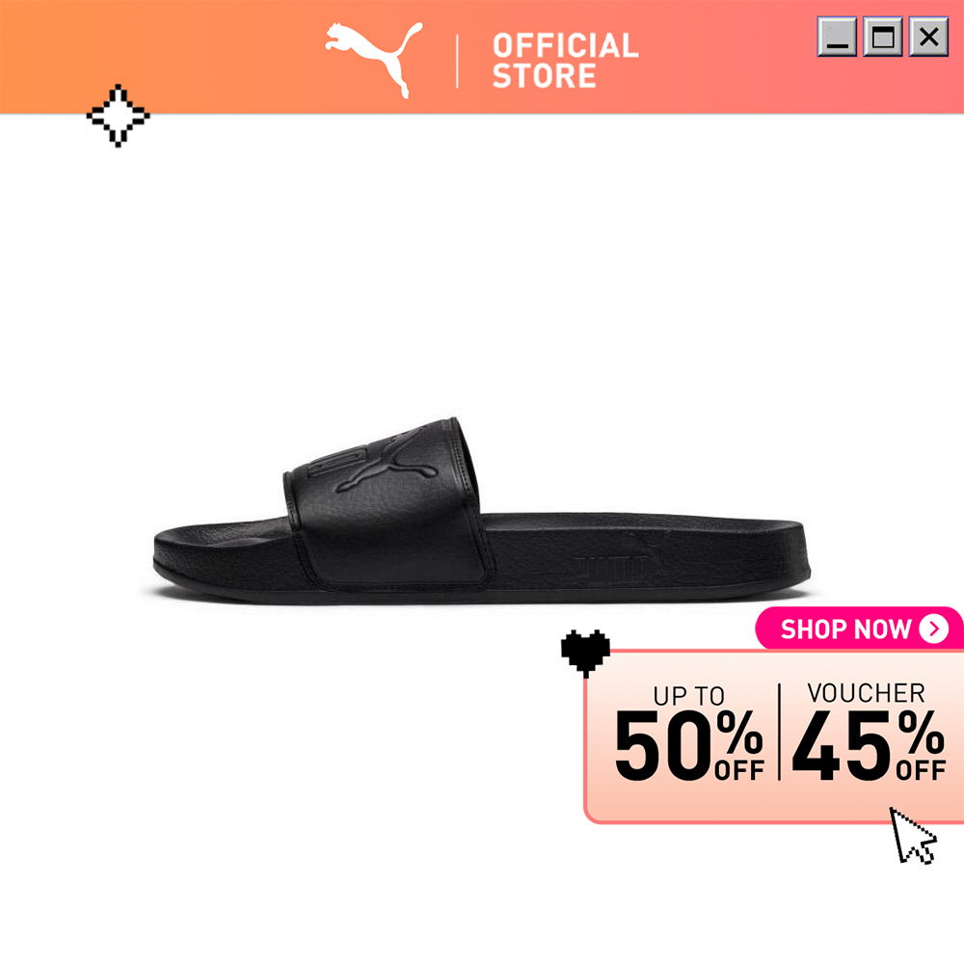Click the white Puma cat logo
Screen dimensions: 964x964
(374, 60)
